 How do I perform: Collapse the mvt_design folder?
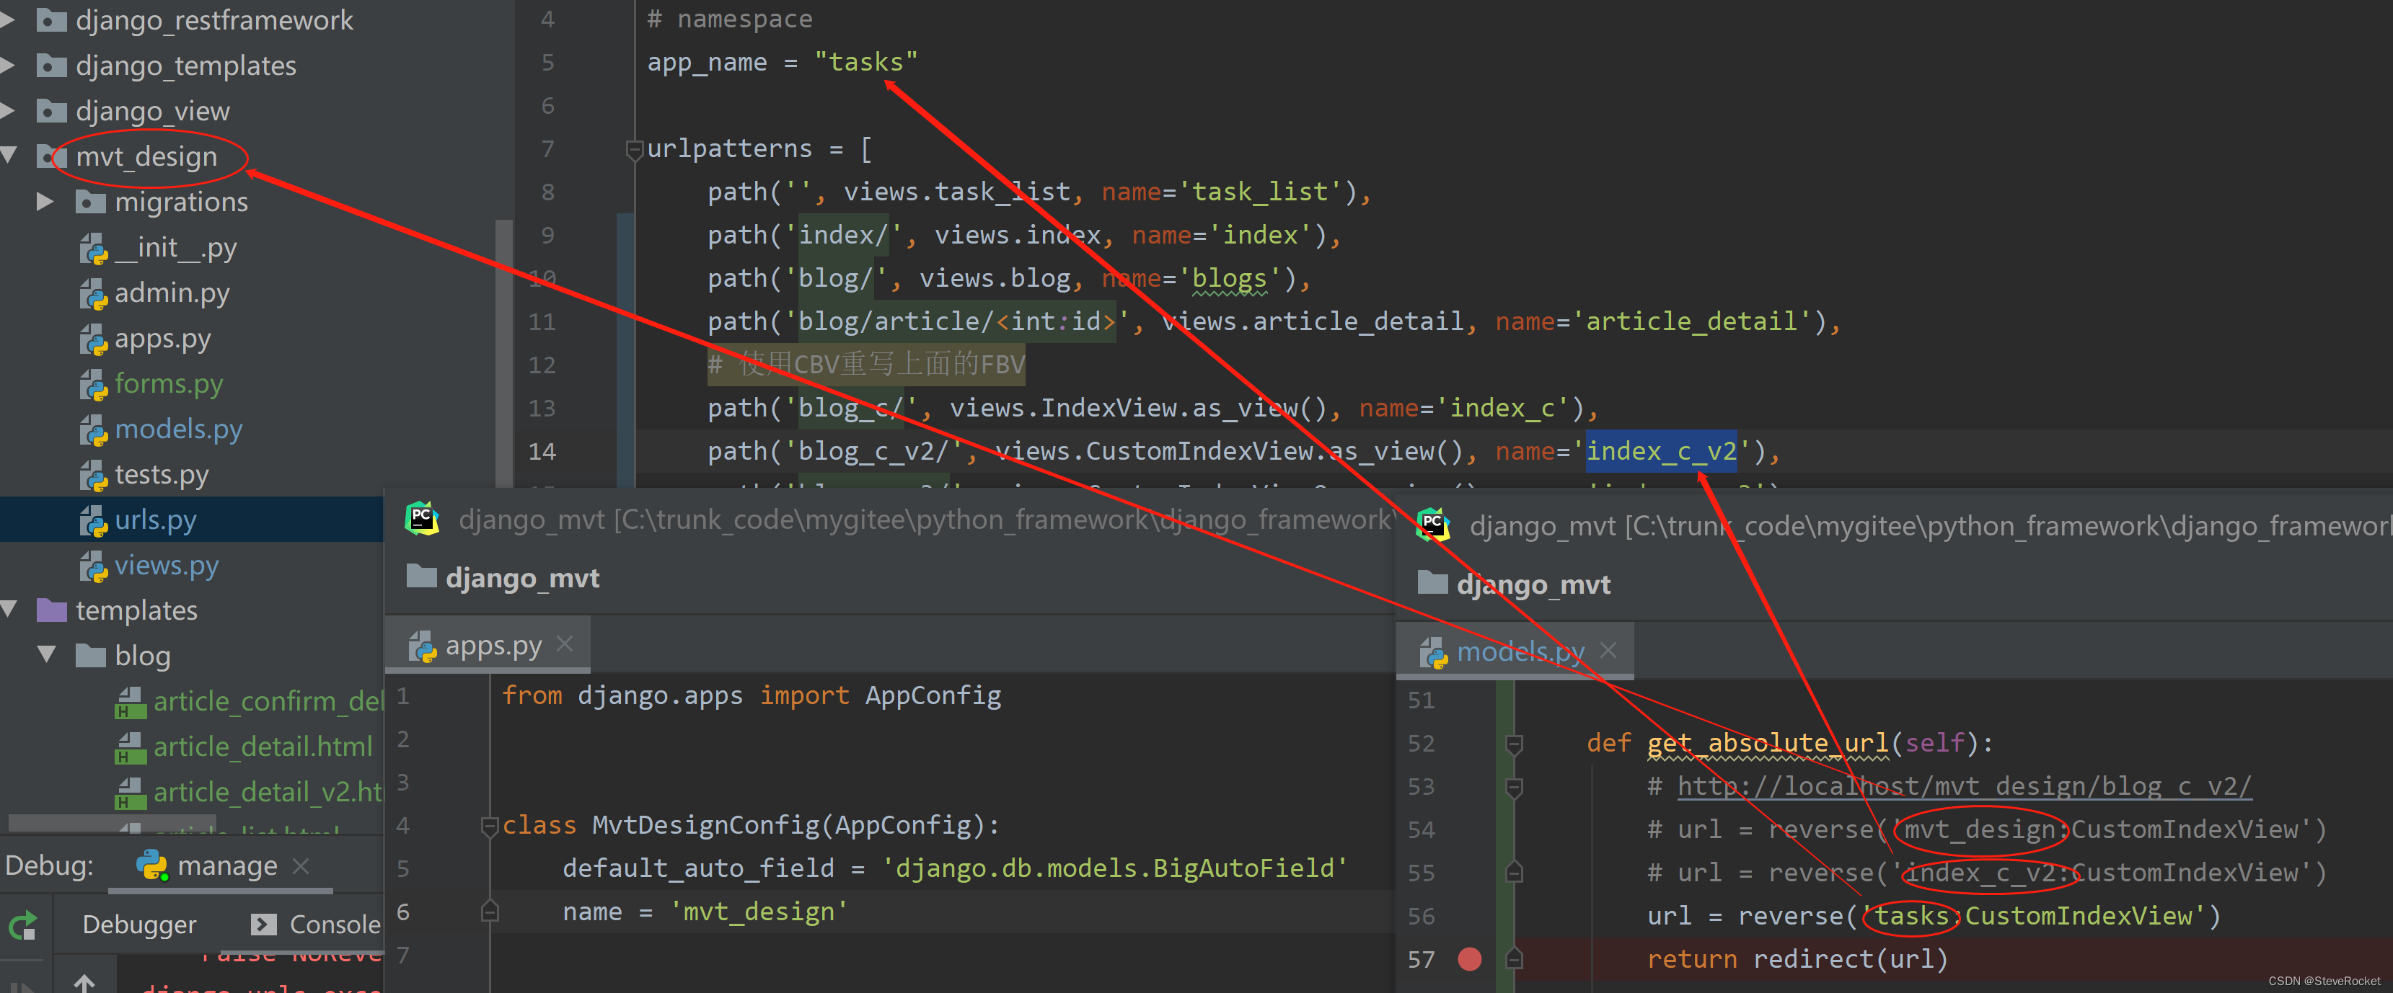pos(9,156)
